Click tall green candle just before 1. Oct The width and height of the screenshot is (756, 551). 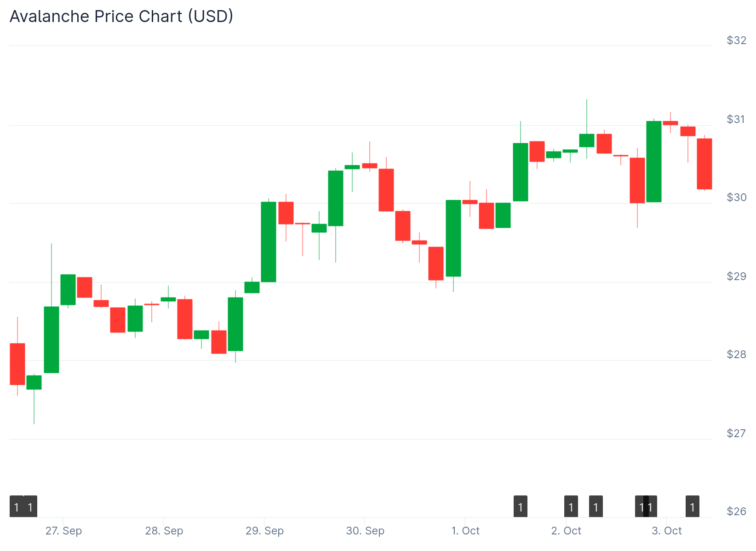point(453,238)
